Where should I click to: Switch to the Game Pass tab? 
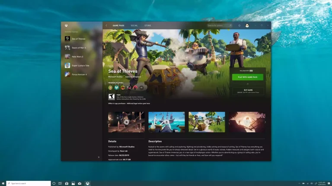(x=118, y=25)
